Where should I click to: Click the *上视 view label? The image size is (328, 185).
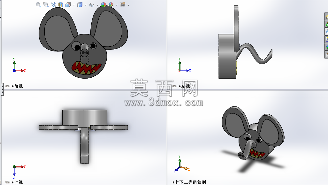[x=17, y=182]
